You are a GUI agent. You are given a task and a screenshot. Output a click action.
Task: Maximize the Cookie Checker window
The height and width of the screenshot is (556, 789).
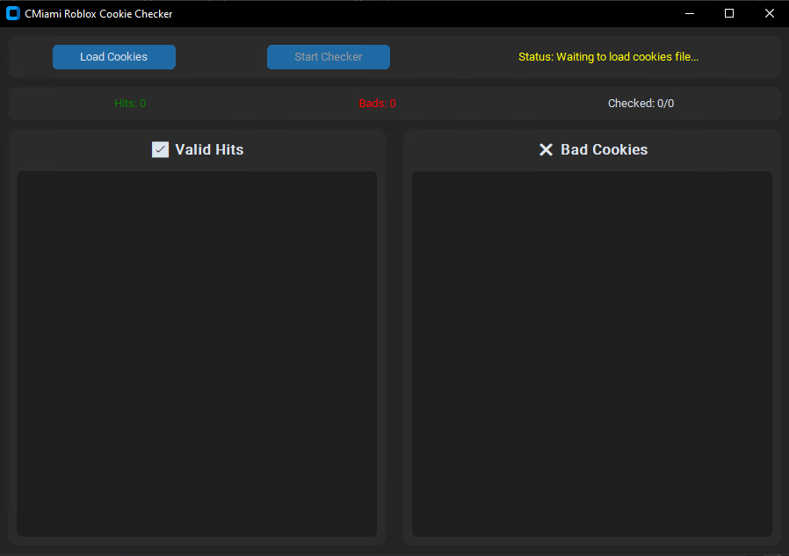(728, 13)
